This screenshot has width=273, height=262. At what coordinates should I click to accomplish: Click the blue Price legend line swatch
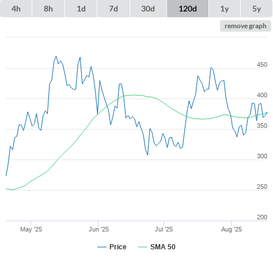click(102, 247)
